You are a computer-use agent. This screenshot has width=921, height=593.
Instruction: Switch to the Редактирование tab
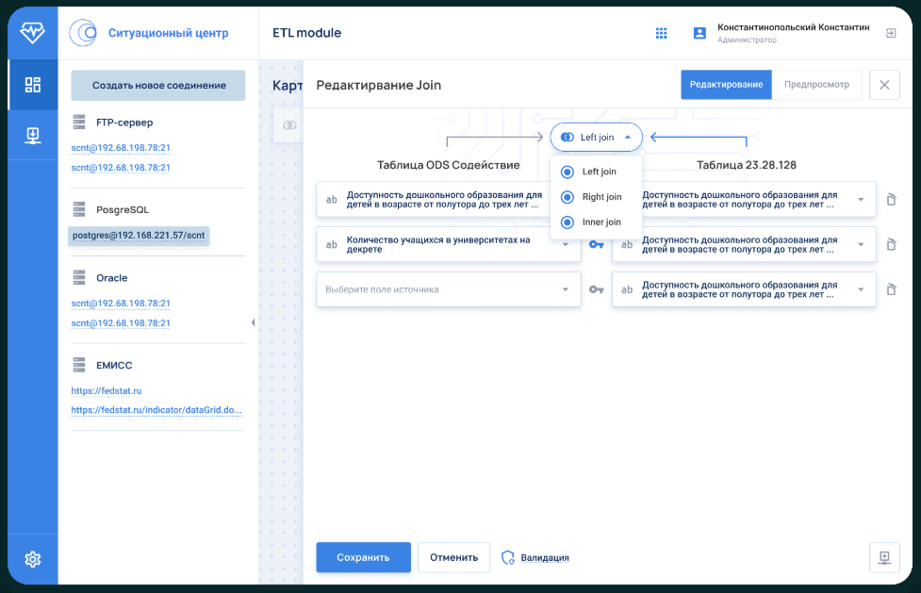tap(726, 85)
